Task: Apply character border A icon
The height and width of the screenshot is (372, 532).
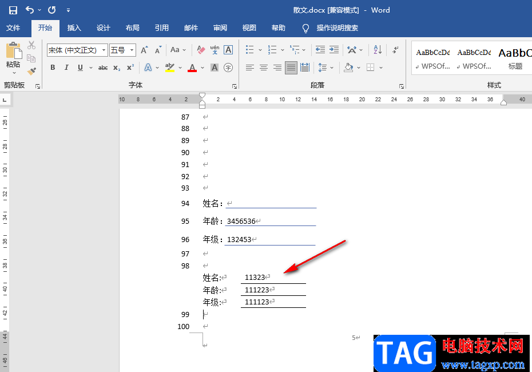Action: point(228,50)
